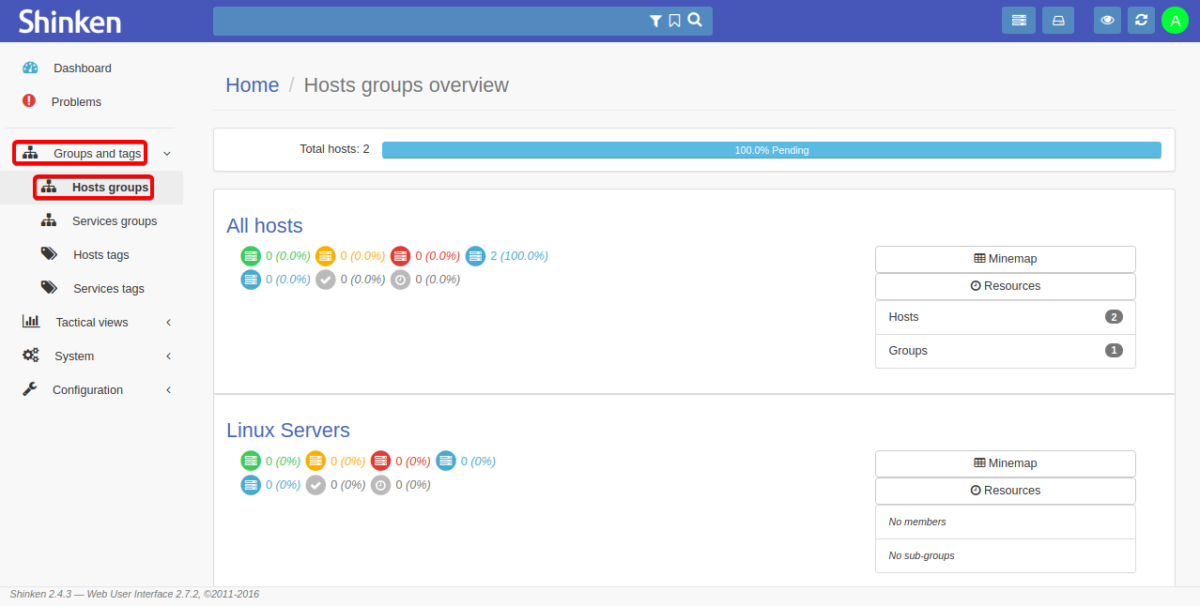The height and width of the screenshot is (606, 1200).
Task: Click the red exclamation Problems icon
Action: pos(29,100)
